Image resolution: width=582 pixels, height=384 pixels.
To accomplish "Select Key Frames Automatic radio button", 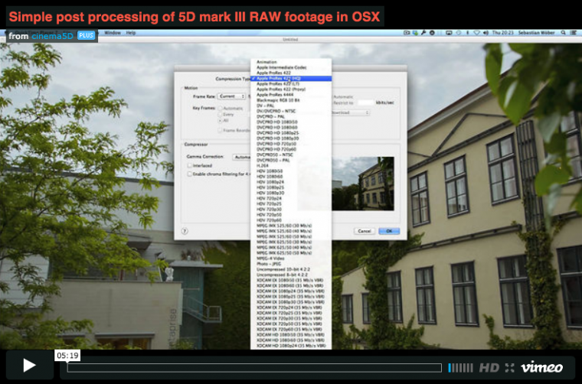I will 220,108.
